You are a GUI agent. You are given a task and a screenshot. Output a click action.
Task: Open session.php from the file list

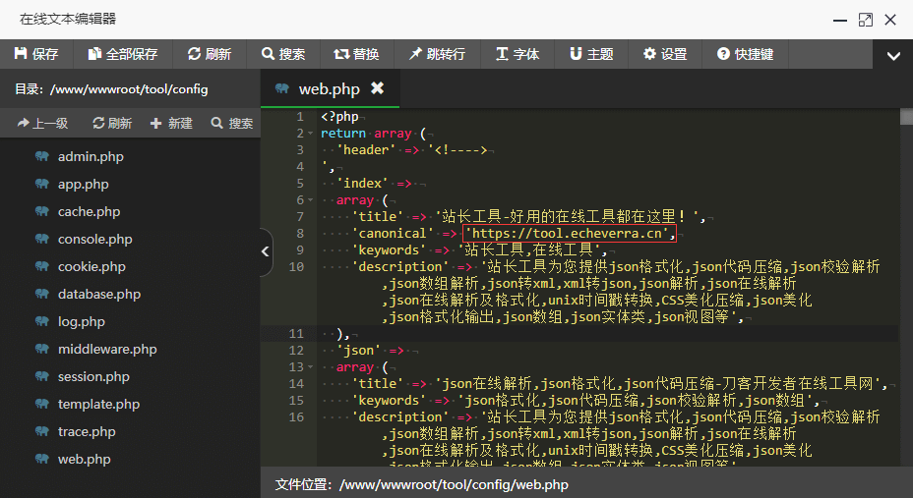(x=93, y=376)
